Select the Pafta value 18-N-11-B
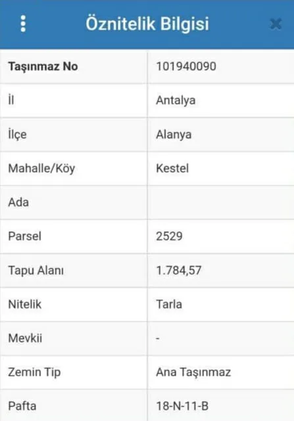 click(x=182, y=406)
